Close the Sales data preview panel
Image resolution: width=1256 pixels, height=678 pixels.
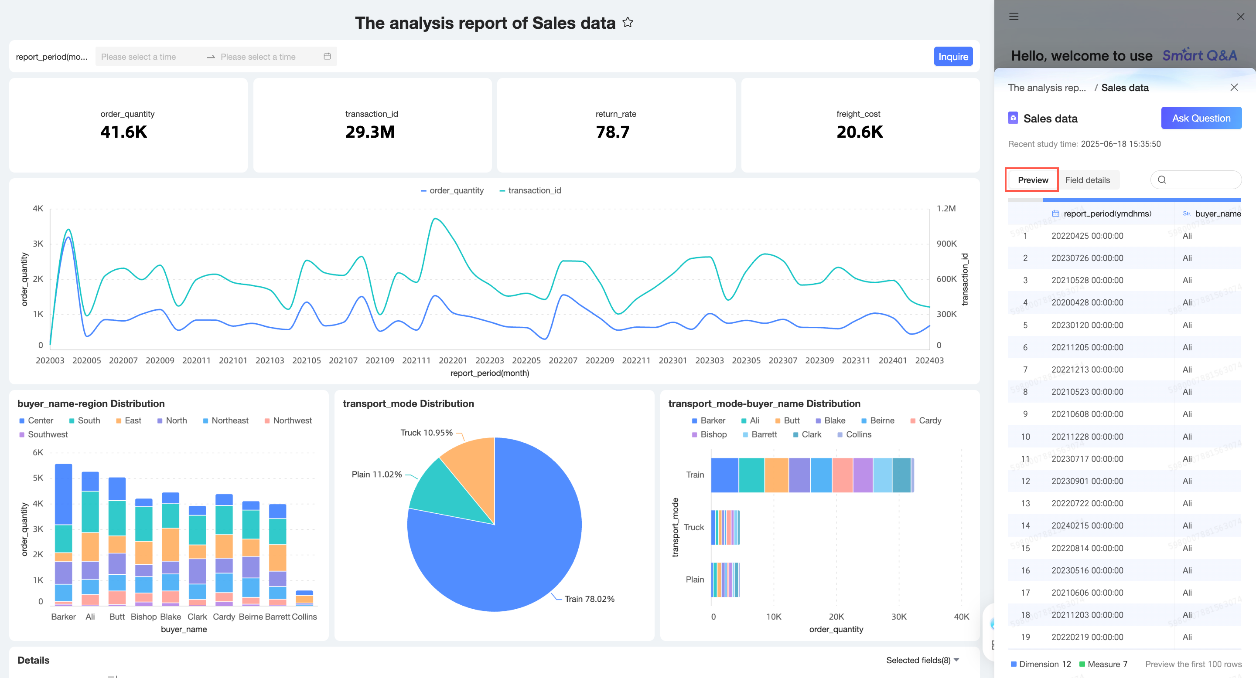[1234, 87]
